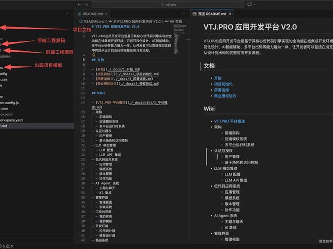Viewport: 333px width, 249px height.
Task: Open the explorer panel more actions menu
Action: click(x=68, y=14)
